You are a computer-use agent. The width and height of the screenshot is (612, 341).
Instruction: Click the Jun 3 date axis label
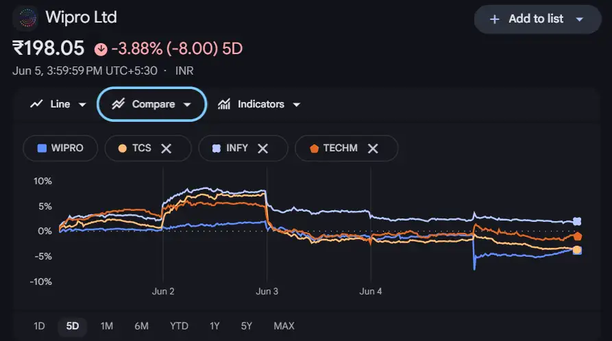(267, 292)
